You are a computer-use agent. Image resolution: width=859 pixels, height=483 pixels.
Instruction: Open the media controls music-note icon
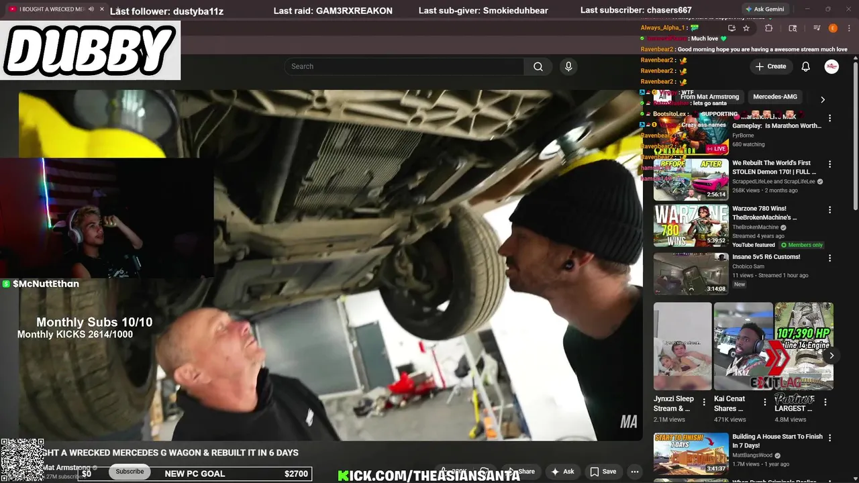pyautogui.click(x=817, y=28)
